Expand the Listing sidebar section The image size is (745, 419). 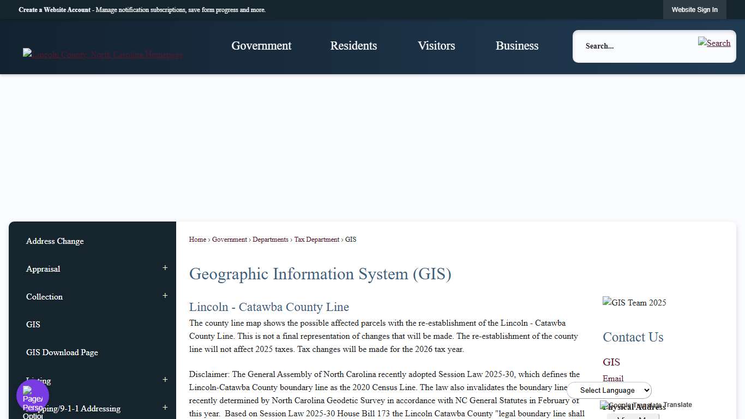tap(165, 379)
